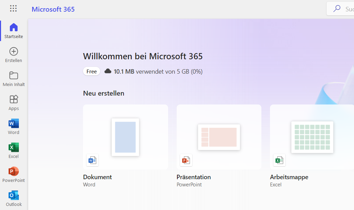This screenshot has width=354, height=210.
Task: Click the Präsentation card title
Action: point(194,177)
